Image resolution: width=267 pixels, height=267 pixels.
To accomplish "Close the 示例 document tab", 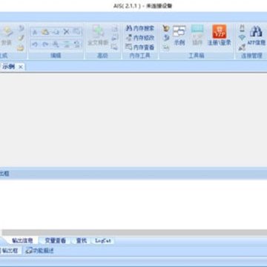I will (21, 67).
